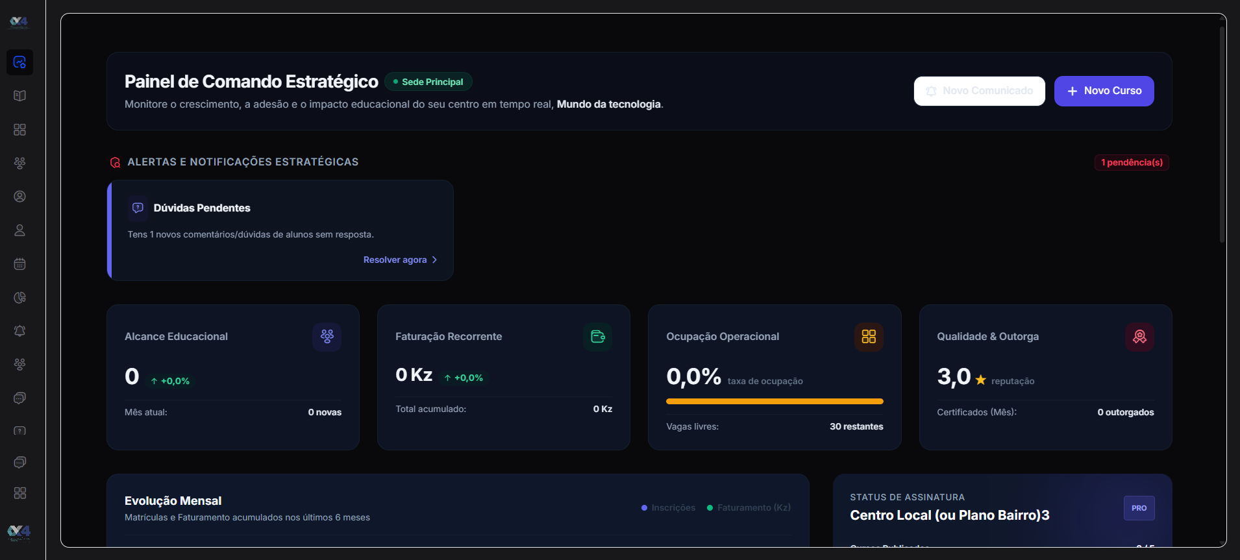The height and width of the screenshot is (560, 1240).
Task: Click the 1 pendência(s) badge
Action: coord(1132,162)
